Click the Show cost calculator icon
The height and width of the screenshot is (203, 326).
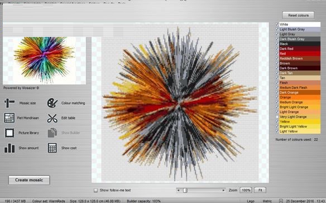52,148
